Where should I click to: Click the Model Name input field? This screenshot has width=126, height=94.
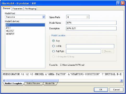point(91,23)
